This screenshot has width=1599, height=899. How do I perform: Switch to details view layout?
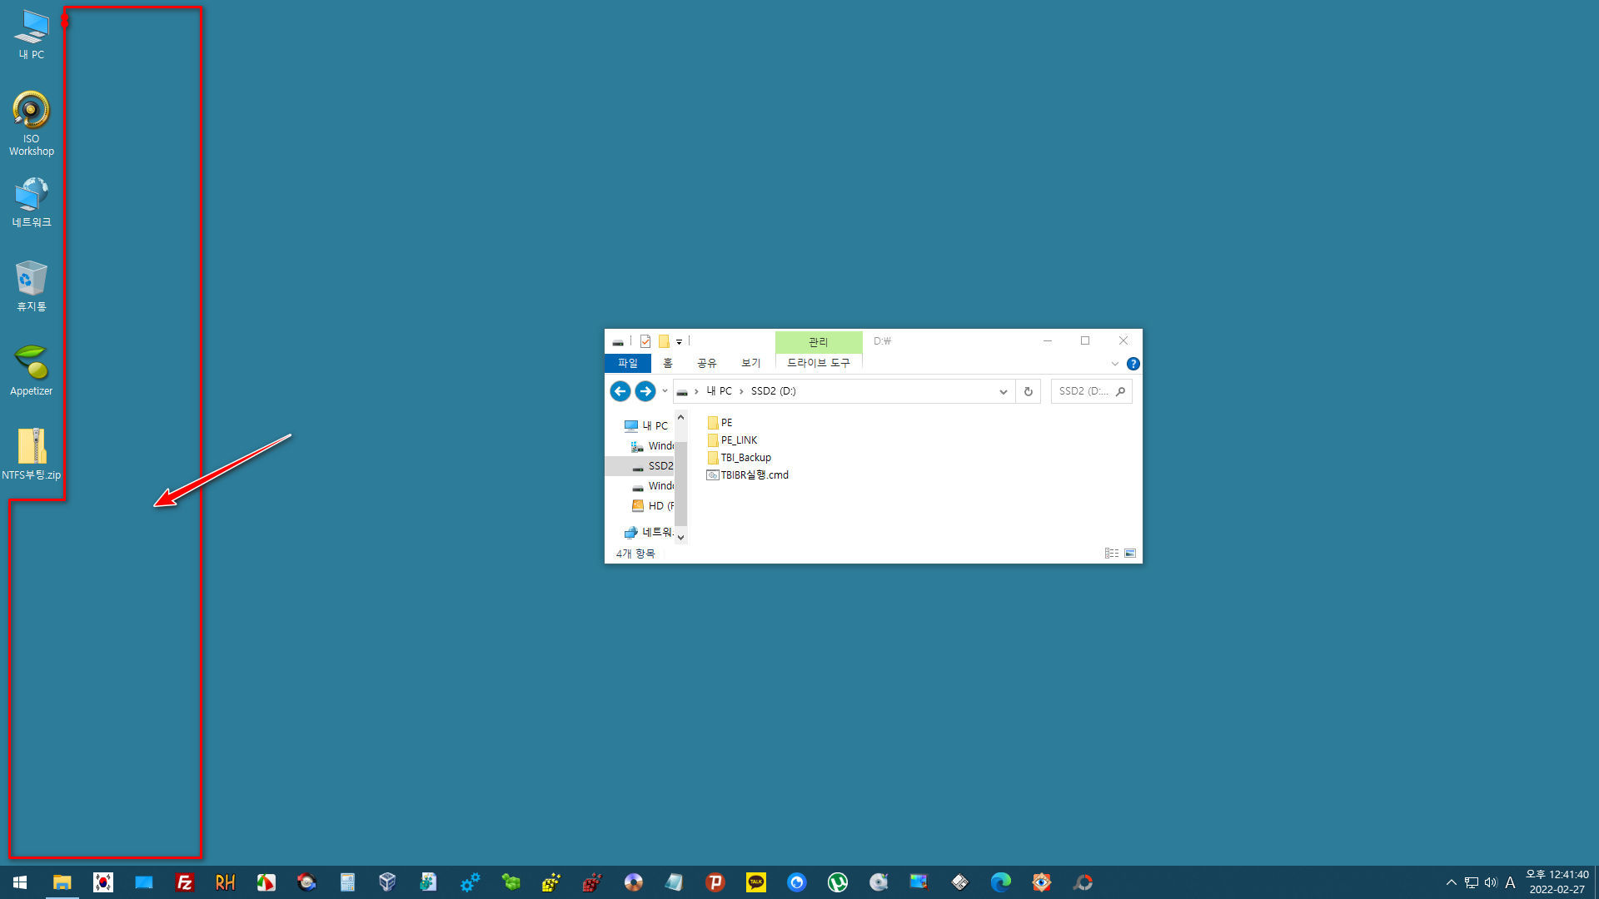pyautogui.click(x=1112, y=554)
